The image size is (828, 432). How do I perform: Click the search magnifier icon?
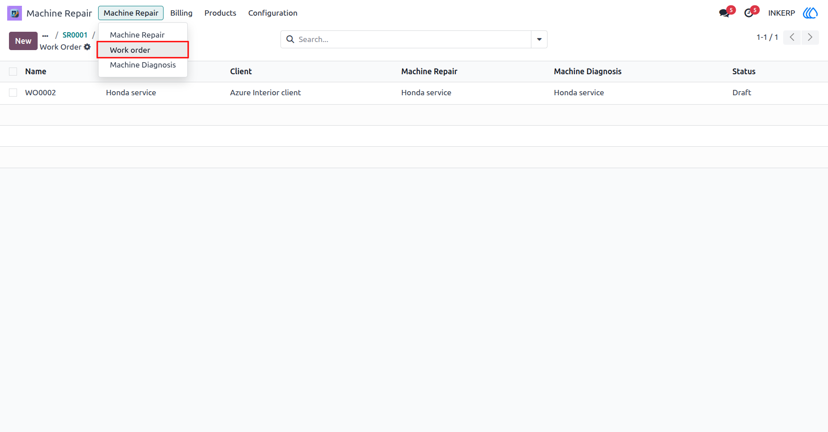tap(290, 39)
